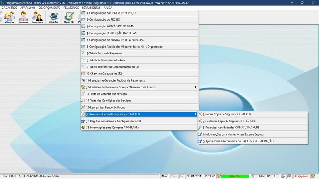Click the last icon right of FpqSystem
The width and height of the screenshot is (319, 179).
(x=313, y=176)
